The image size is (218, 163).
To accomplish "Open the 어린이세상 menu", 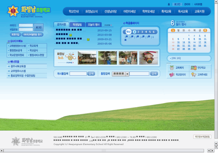I will coord(130,11).
